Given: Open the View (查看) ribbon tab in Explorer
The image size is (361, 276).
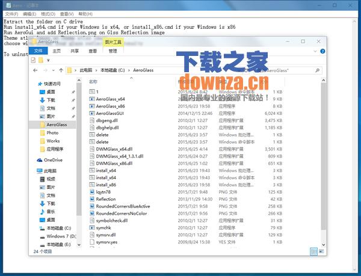Looking at the screenshot, I should (x=93, y=51).
